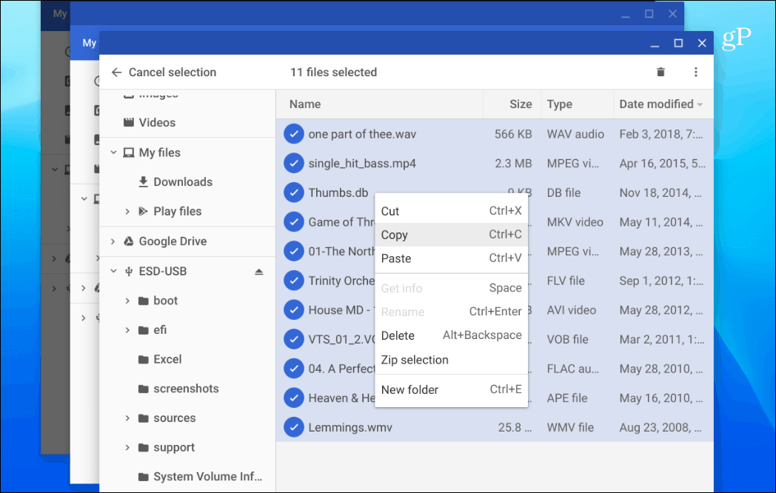Sort by the Date modified column
This screenshot has height=493, width=776.
pos(661,104)
